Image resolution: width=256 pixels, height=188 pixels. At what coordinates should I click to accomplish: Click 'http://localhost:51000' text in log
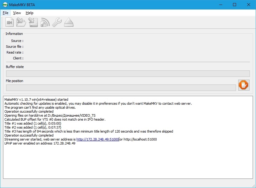(140, 139)
